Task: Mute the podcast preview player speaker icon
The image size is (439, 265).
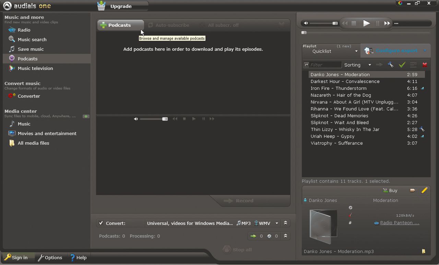Action: [136, 119]
